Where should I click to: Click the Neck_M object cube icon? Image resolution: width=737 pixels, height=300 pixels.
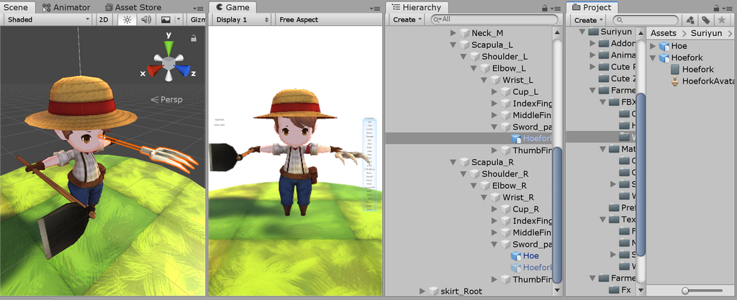pyautogui.click(x=464, y=33)
